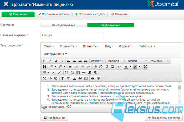Click editor vertical scrollbar thumb
The image size is (184, 122).
click(180, 87)
